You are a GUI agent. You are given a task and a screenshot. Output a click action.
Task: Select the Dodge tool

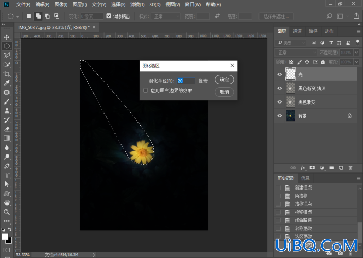[7, 157]
